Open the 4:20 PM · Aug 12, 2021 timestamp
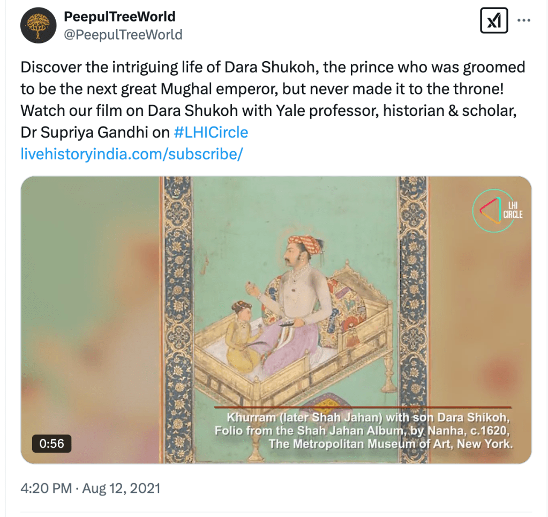This screenshot has width=548, height=517. [91, 489]
